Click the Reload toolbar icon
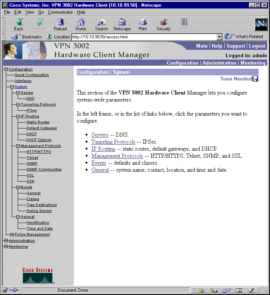The width and height of the screenshot is (270, 295). (x=60, y=23)
